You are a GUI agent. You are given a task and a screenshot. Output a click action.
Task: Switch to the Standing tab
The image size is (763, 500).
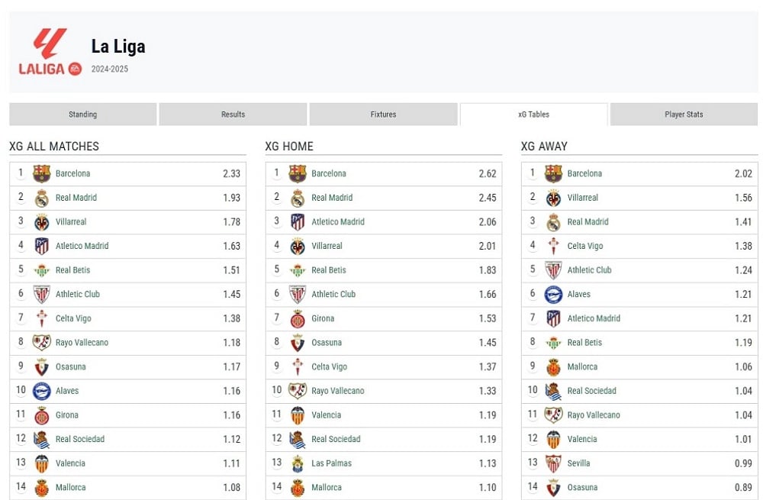pyautogui.click(x=82, y=115)
